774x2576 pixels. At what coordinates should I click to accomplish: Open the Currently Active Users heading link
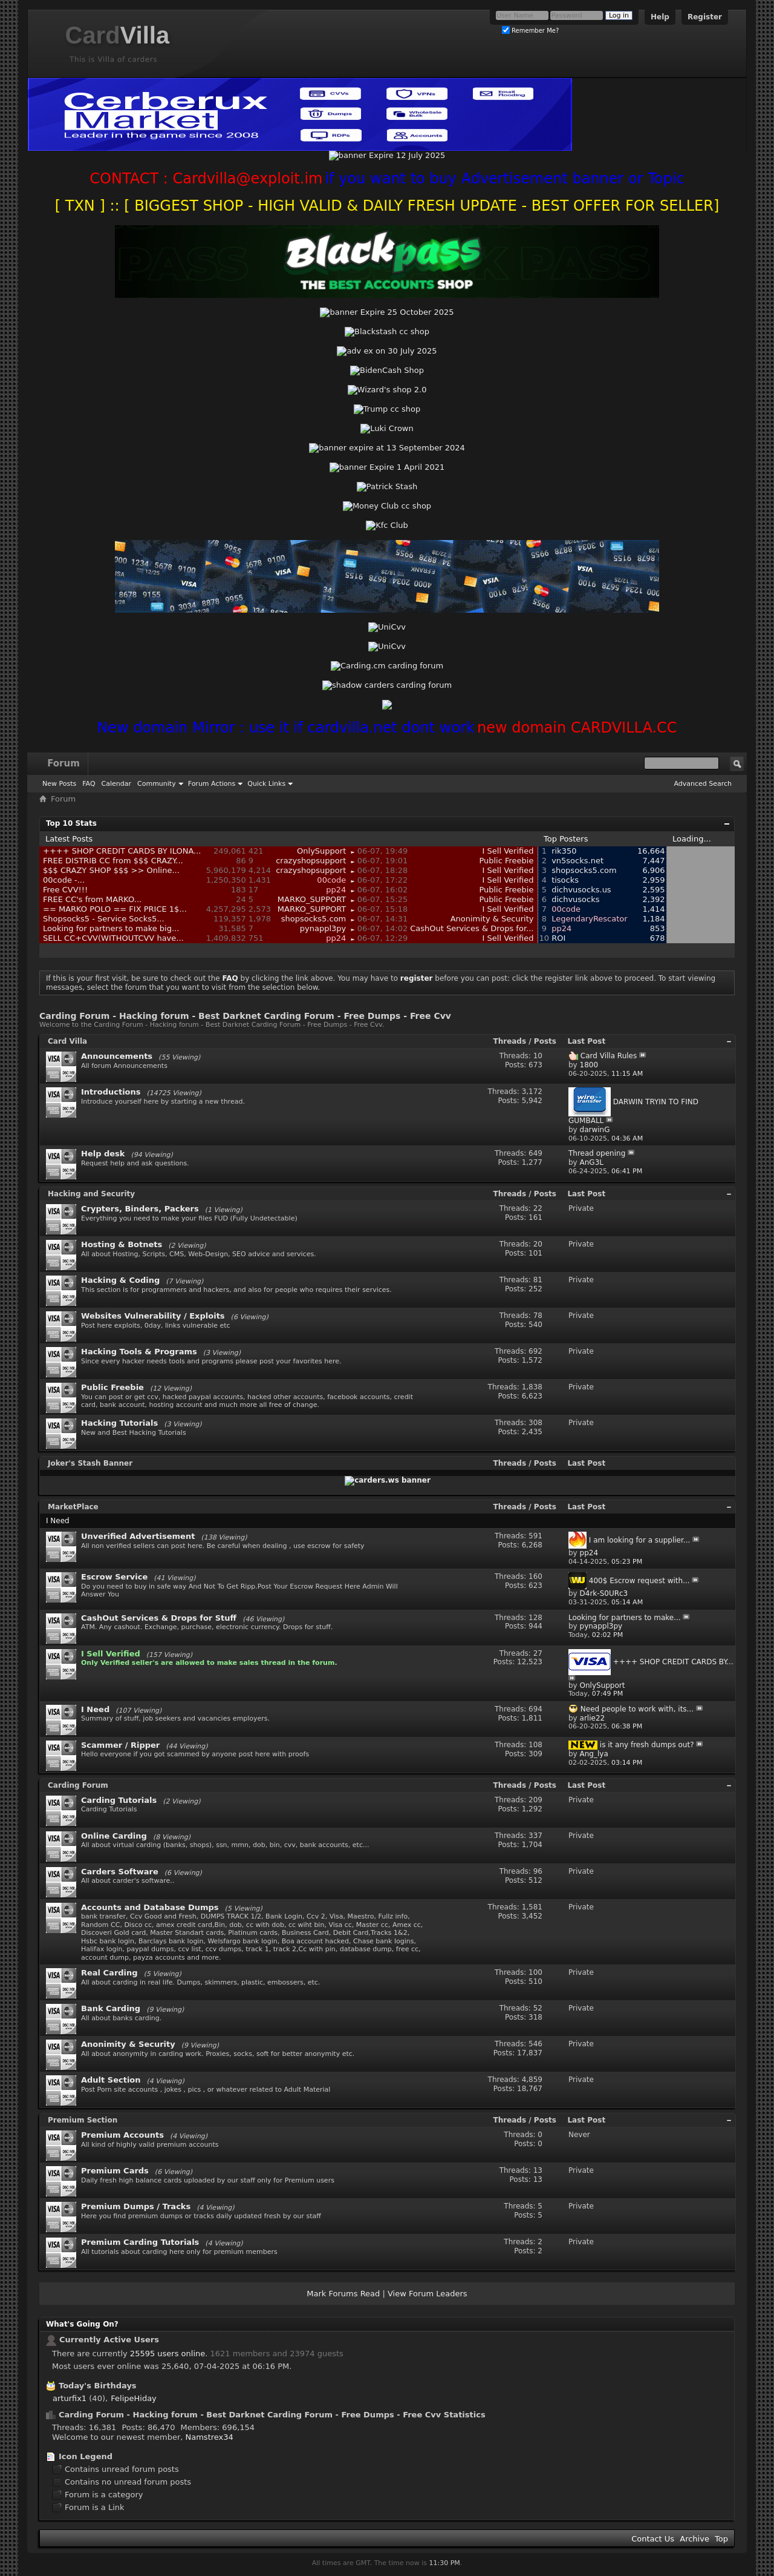109,2340
